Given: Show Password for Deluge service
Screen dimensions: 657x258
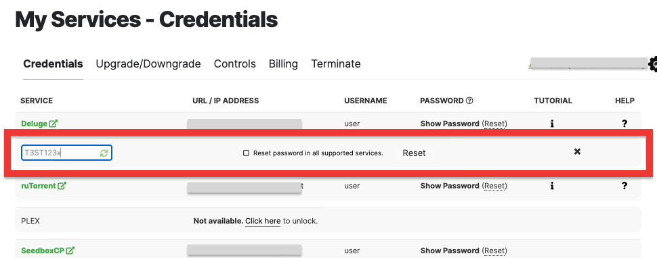Looking at the screenshot, I should [x=450, y=124].
